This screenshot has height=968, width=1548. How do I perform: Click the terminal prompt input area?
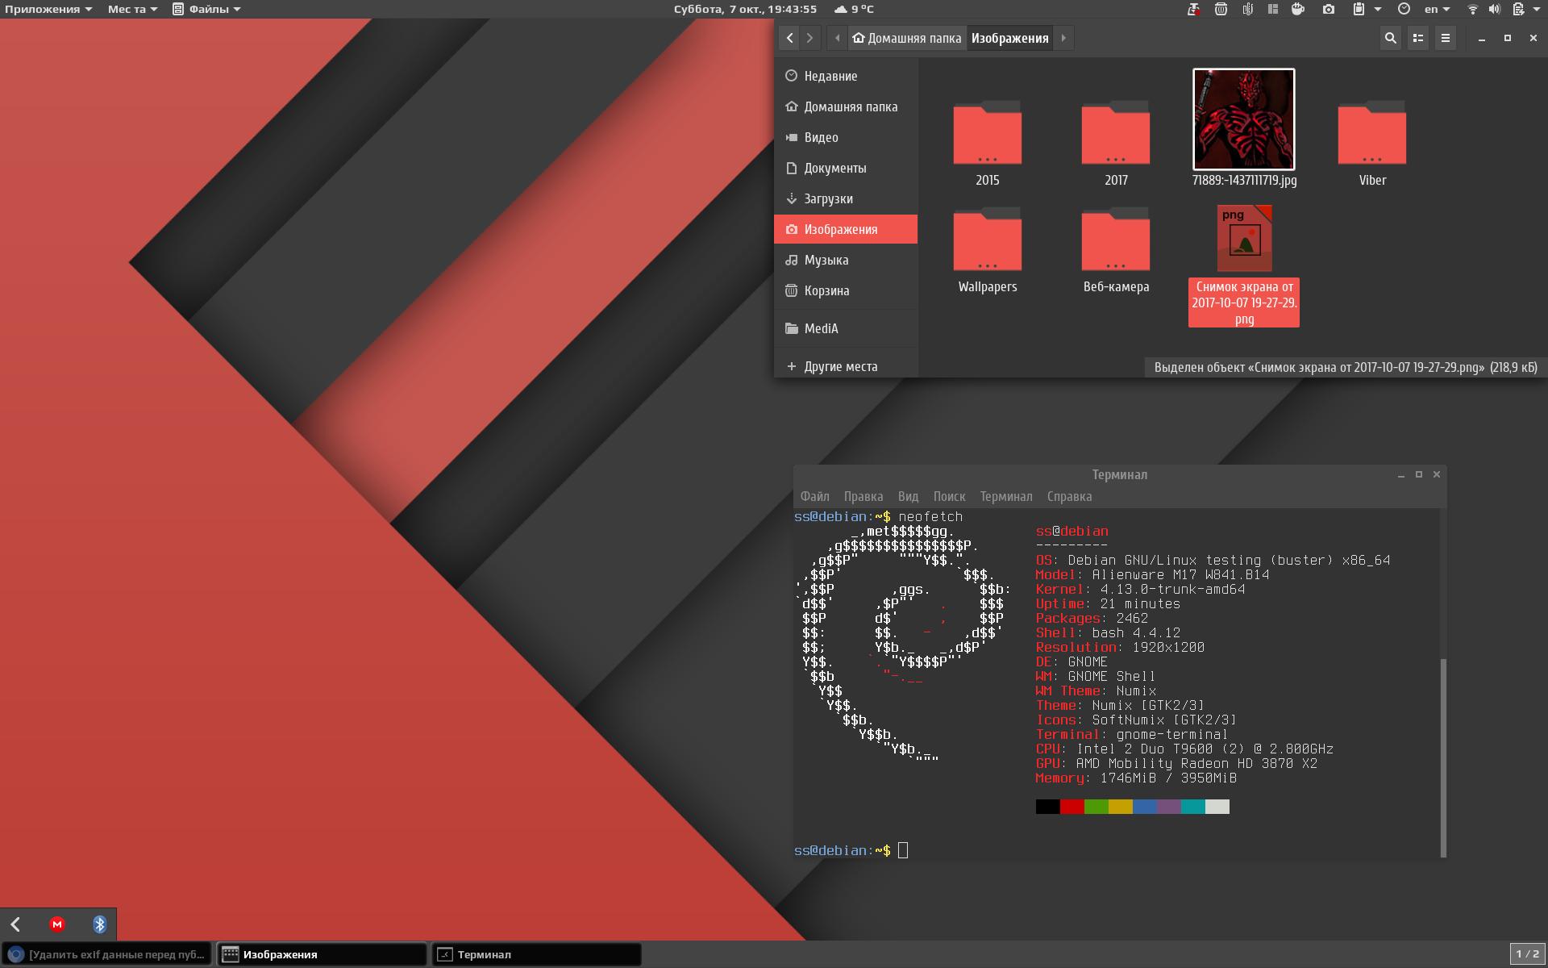(903, 850)
